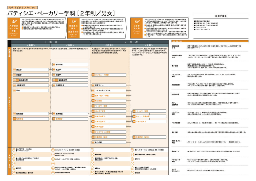This screenshot has height=181, width=256.
Task: Click 製菓・製パン教養 in the subject description list
Action: point(176,142)
